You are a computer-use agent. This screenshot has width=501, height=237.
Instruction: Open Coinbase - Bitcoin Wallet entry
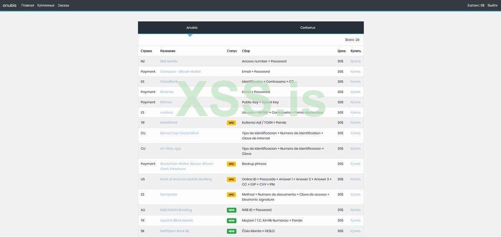[x=180, y=71]
